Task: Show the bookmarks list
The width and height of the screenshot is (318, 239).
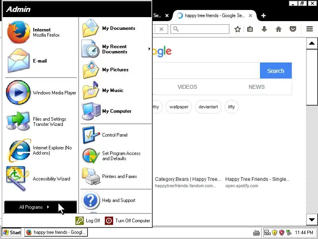Action: point(250,29)
